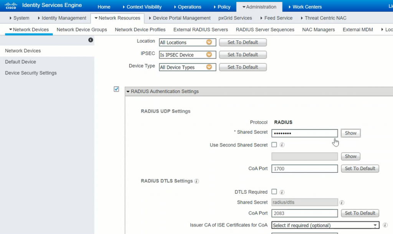Reset CoA Port 1700 to default
Screen dimensions: 393x234
click(360, 169)
